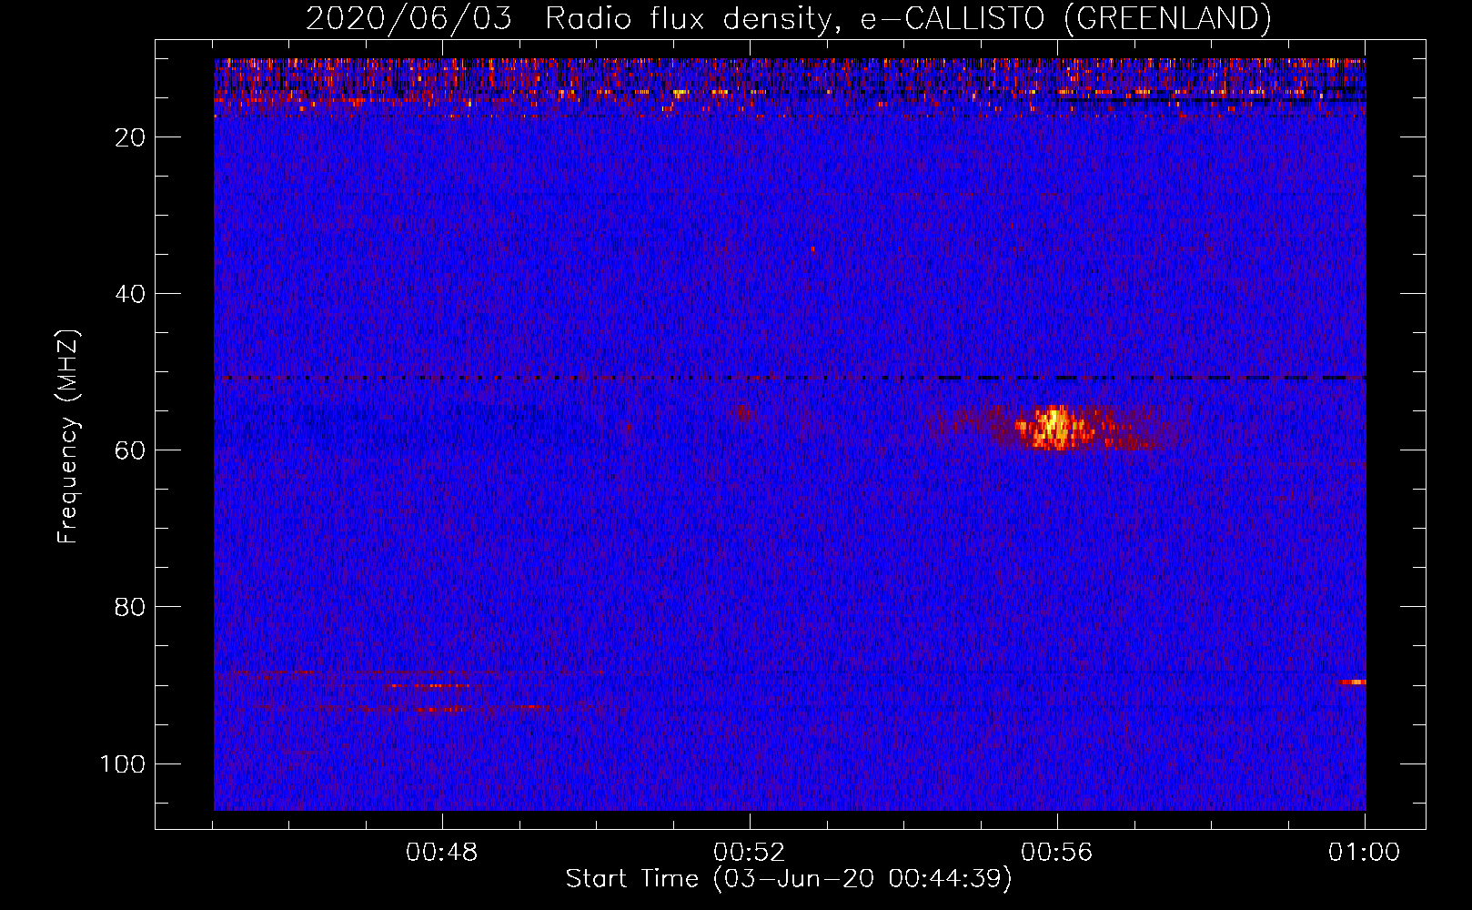Click the dark dashed horizontal line near 50 MHz
This screenshot has width=1472, height=910.
pyautogui.click(x=790, y=378)
